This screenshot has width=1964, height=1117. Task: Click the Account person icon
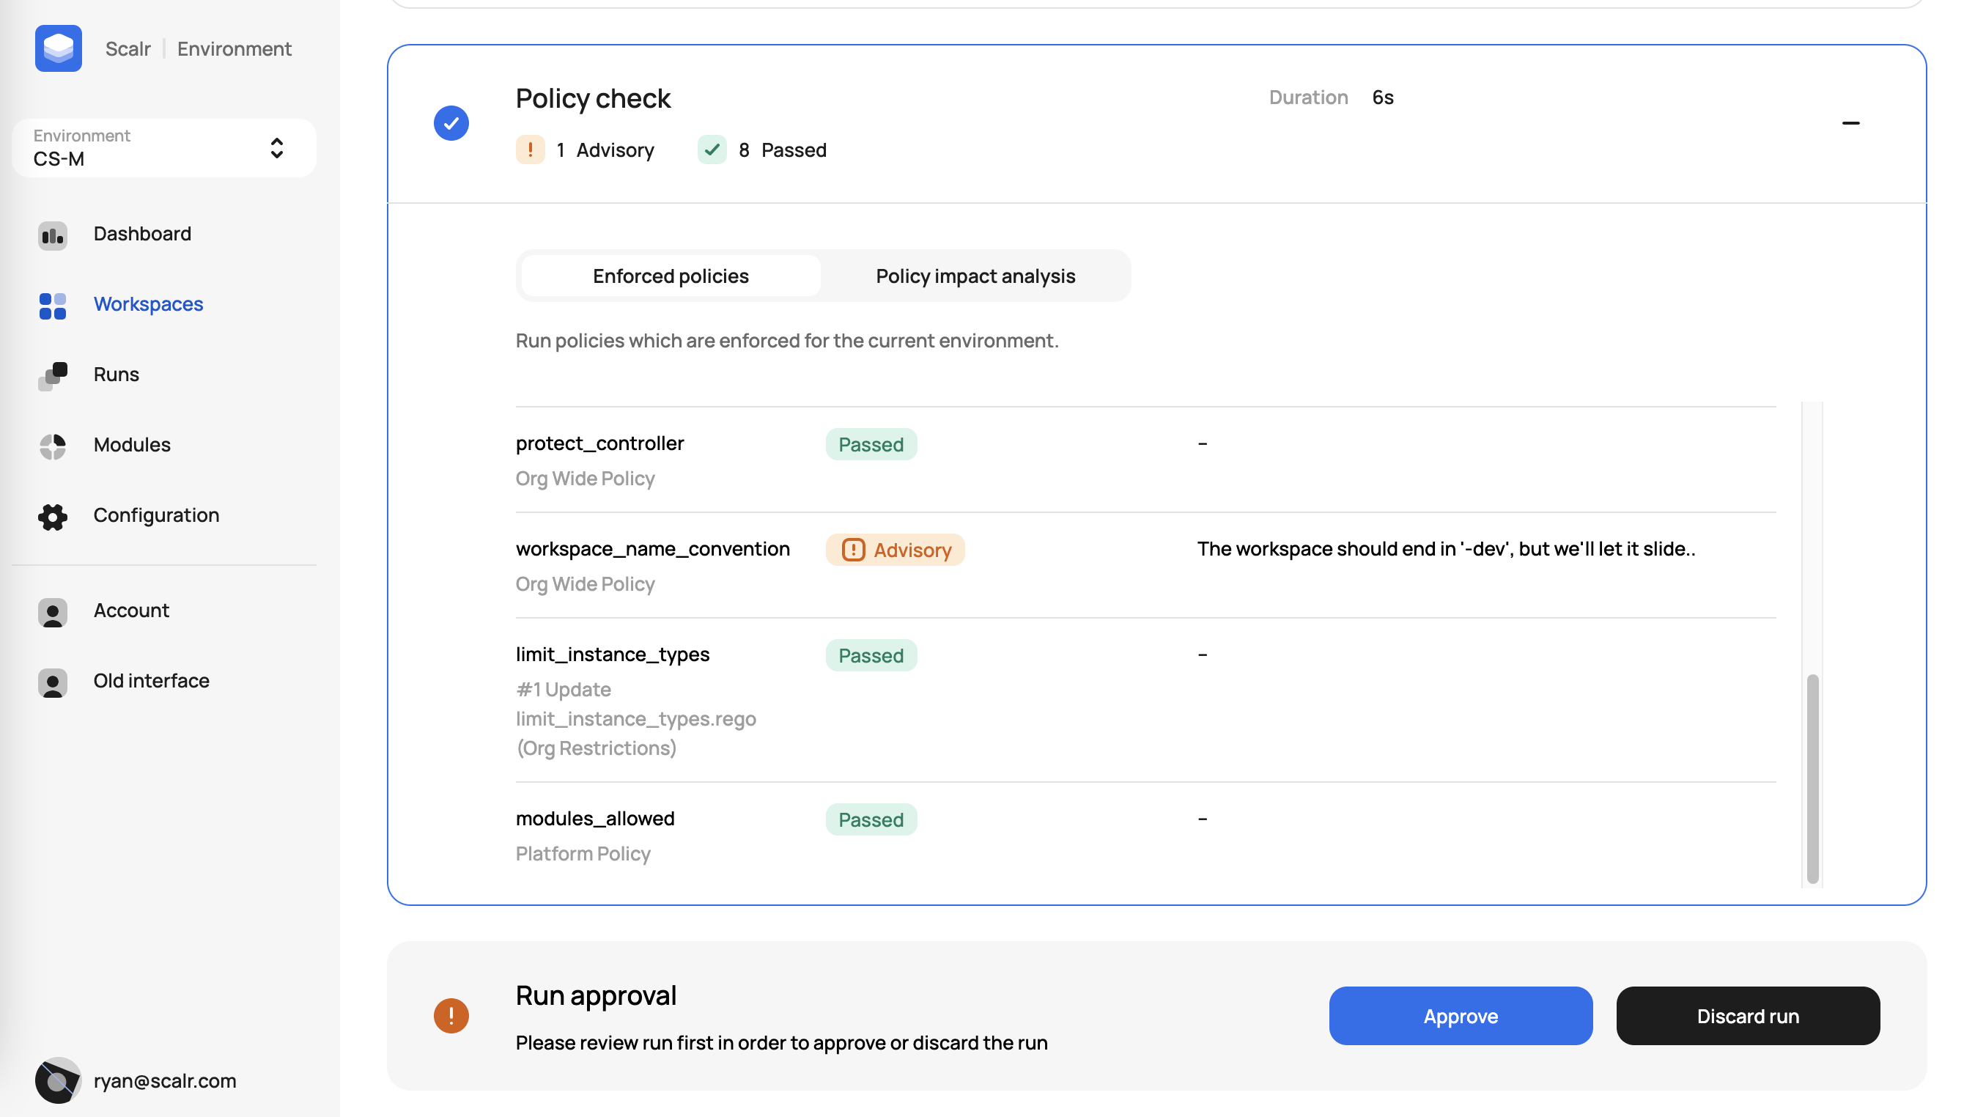coord(52,611)
